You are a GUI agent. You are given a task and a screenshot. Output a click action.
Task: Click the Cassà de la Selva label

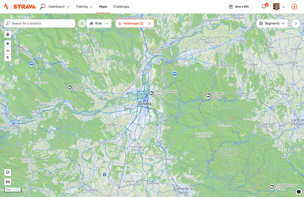(x=183, y=190)
